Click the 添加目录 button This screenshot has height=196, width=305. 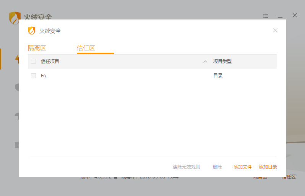(268, 167)
